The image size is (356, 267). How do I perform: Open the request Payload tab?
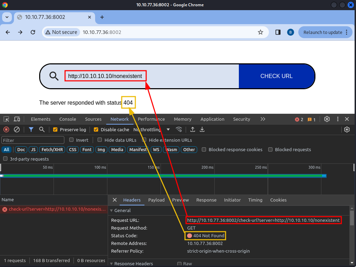156,200
